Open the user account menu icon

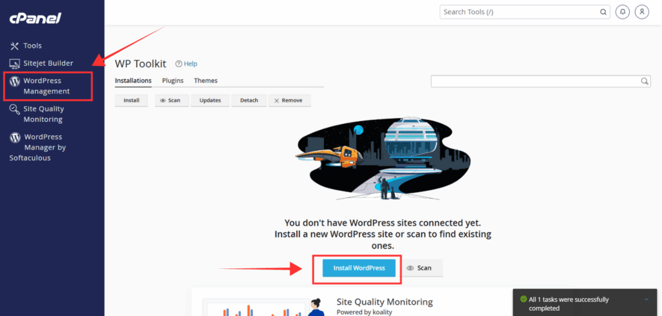tap(642, 12)
